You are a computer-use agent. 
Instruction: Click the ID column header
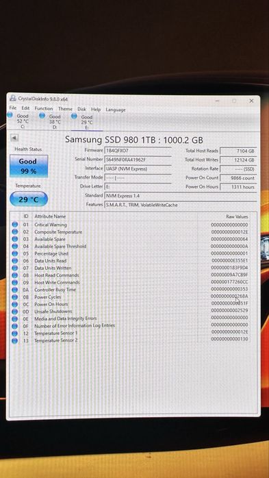pyautogui.click(x=26, y=216)
